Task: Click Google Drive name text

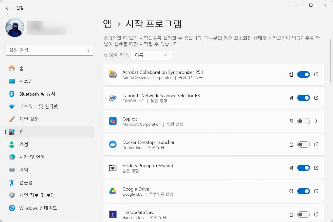Action: 136,189
